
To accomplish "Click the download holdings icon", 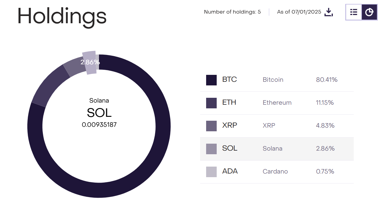I will pos(329,12).
